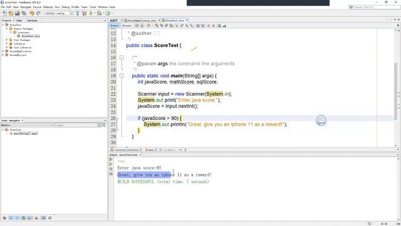Click the Shift Line Left editor icon

tap(198, 26)
